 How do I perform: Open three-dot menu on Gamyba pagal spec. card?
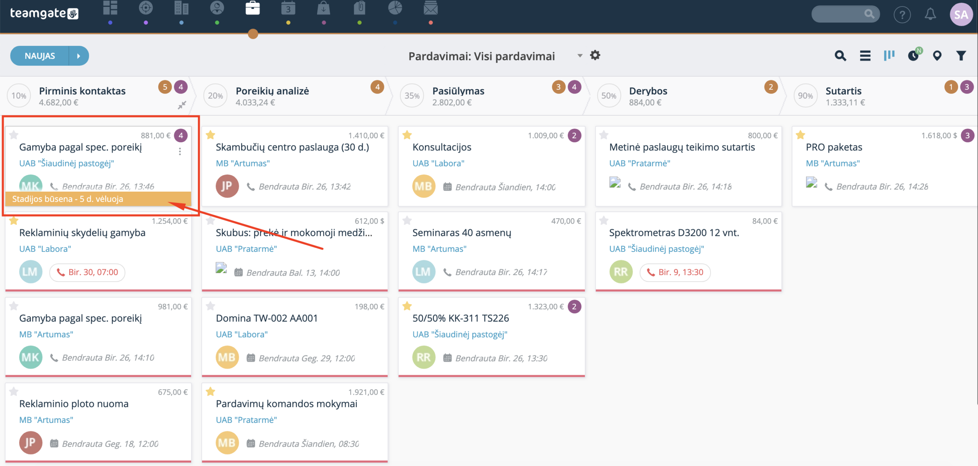pos(180,152)
